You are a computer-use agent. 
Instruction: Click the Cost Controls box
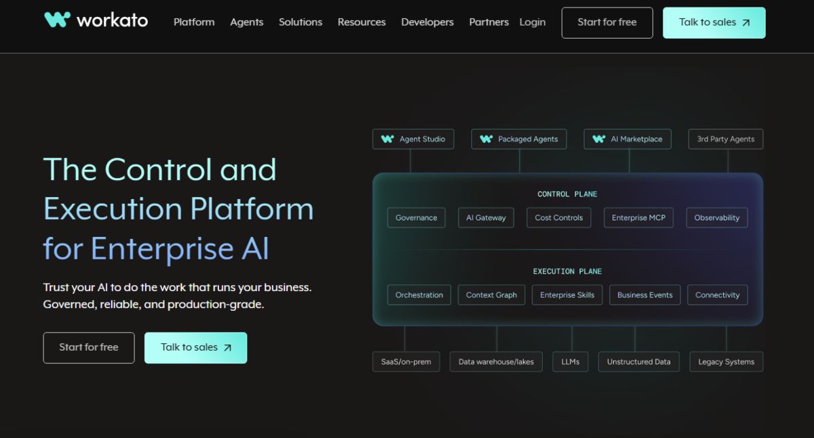tap(559, 218)
